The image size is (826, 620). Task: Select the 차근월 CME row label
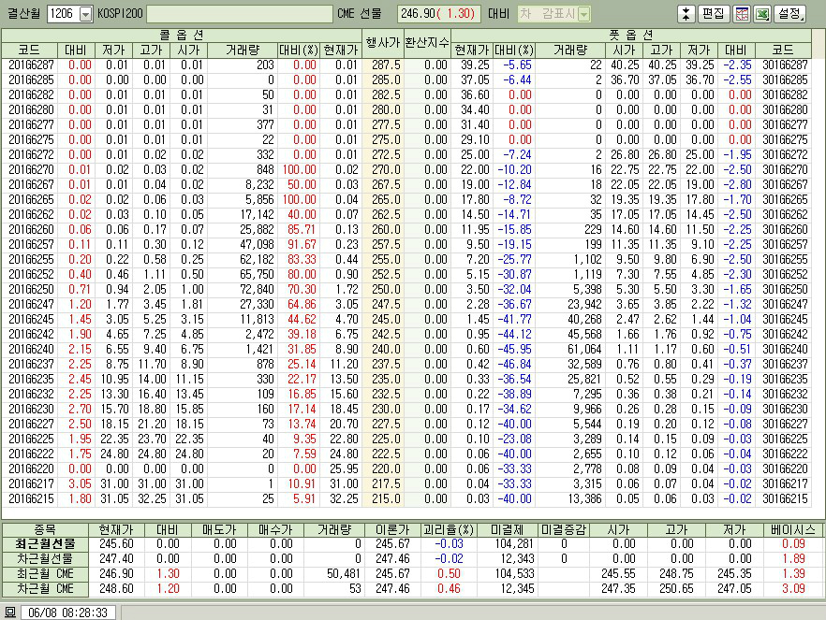45,589
